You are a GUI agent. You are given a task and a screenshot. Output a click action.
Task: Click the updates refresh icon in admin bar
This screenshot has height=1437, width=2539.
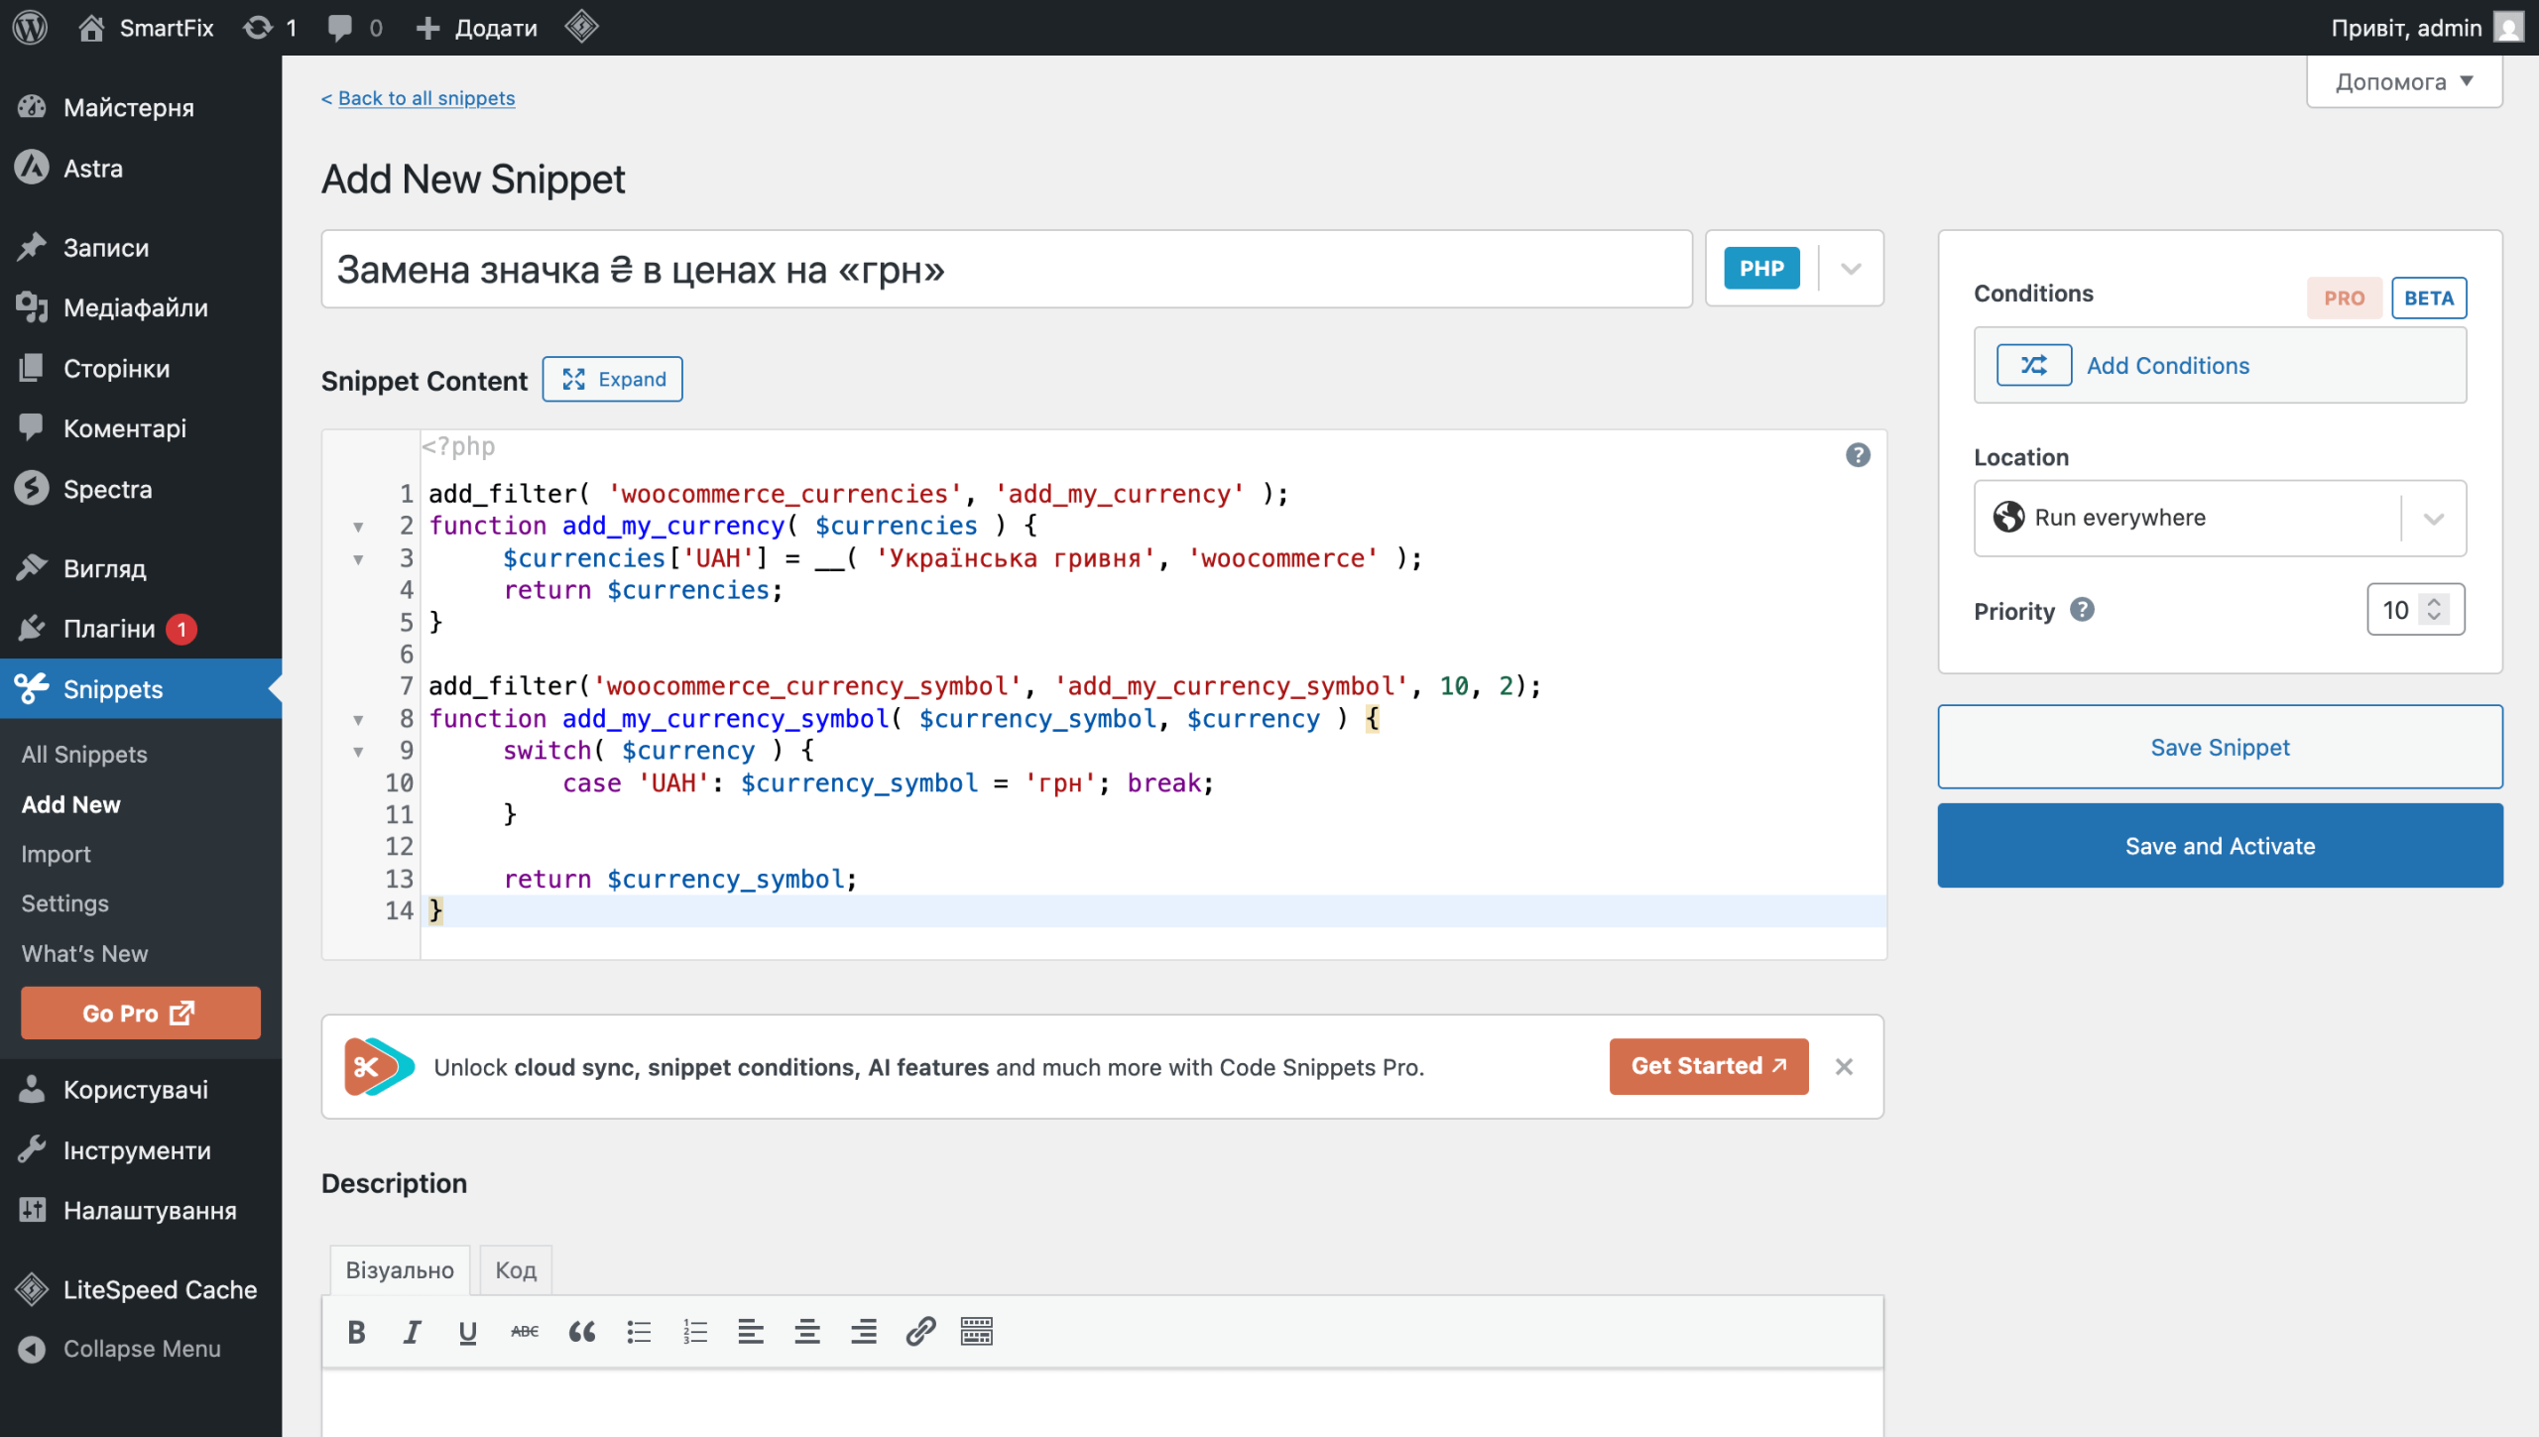(256, 27)
